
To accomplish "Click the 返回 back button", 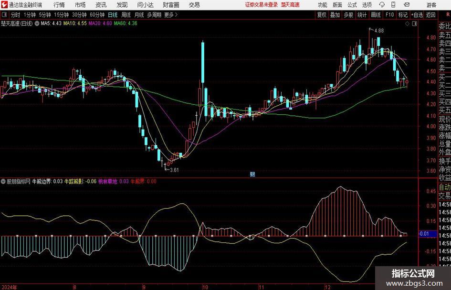I will (x=430, y=15).
